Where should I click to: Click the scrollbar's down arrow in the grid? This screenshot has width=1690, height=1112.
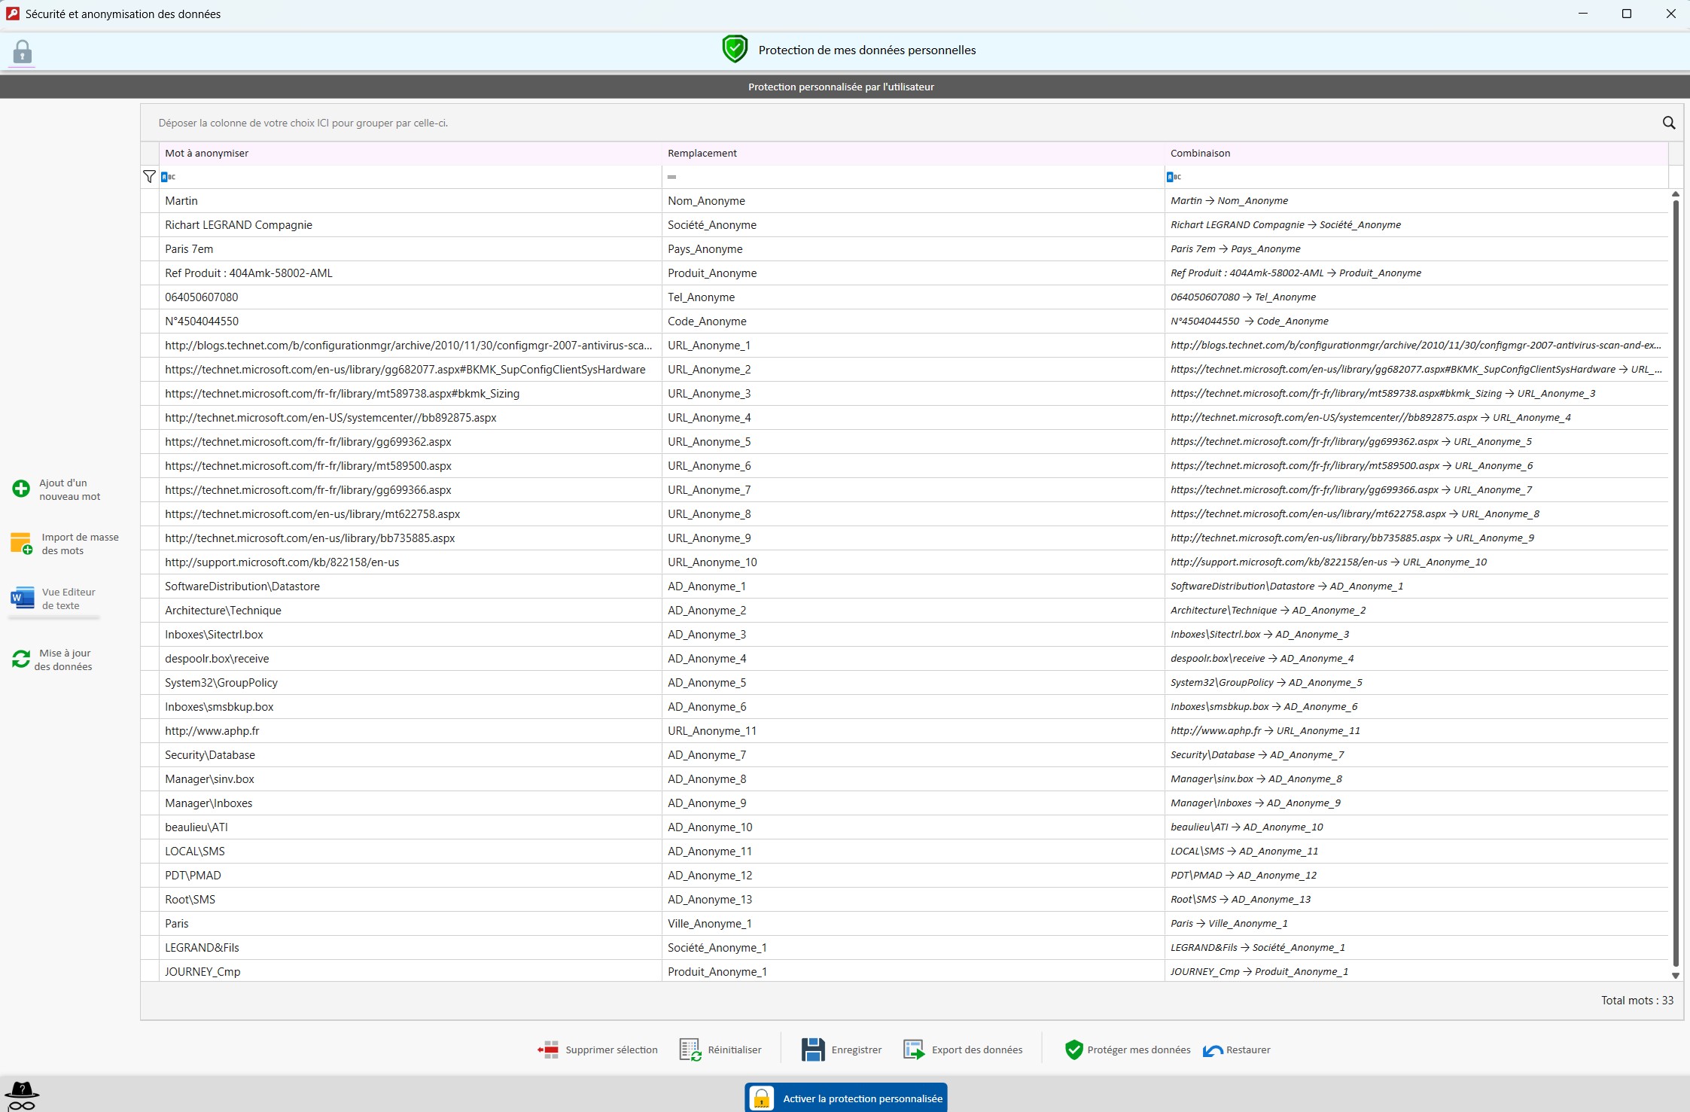(x=1675, y=976)
